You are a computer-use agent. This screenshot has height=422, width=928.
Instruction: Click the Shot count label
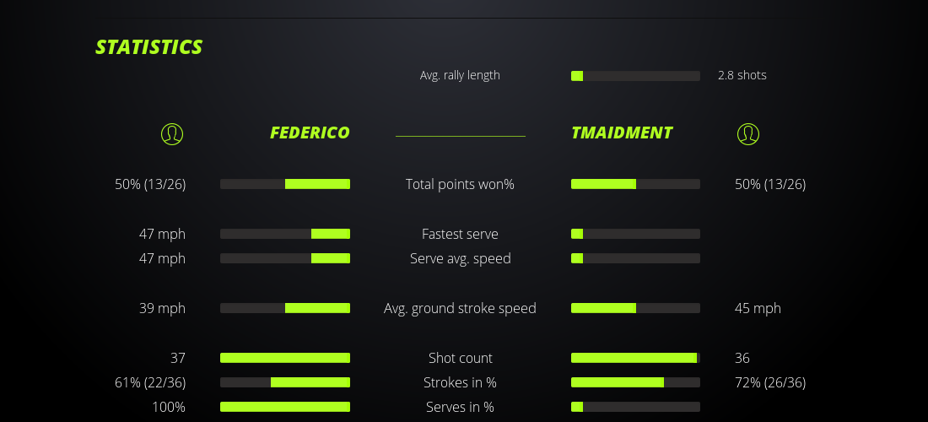pos(460,358)
